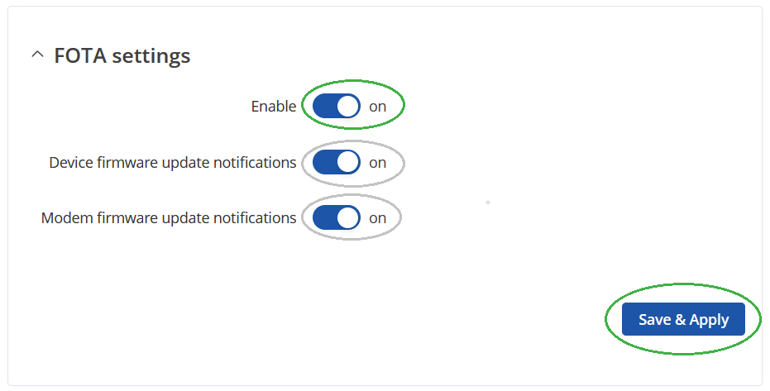The image size is (770, 391).
Task: Click the 'on' text beside Enable
Action: tap(378, 107)
